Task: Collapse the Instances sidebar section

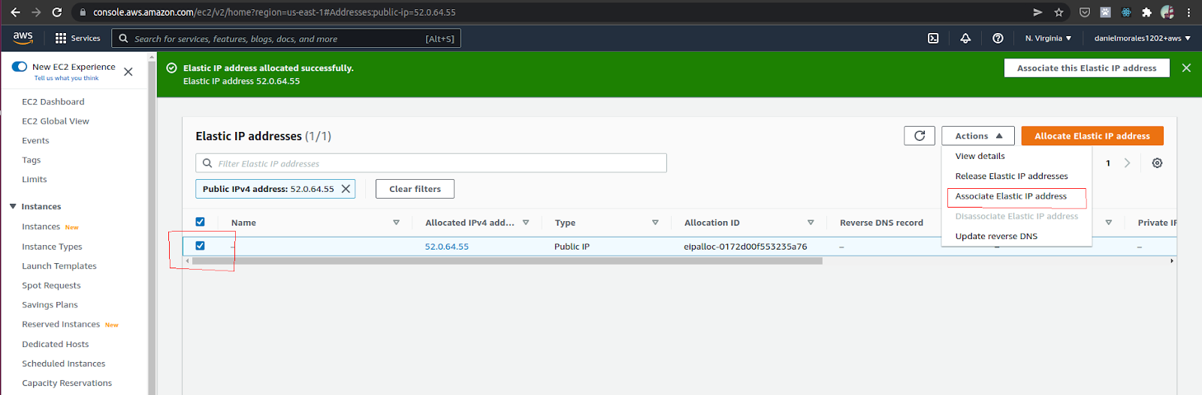Action: [13, 206]
